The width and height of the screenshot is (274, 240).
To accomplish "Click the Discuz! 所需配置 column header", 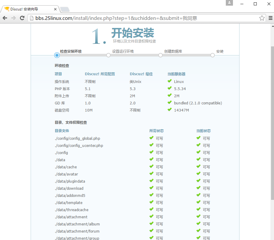I will click(100, 74).
